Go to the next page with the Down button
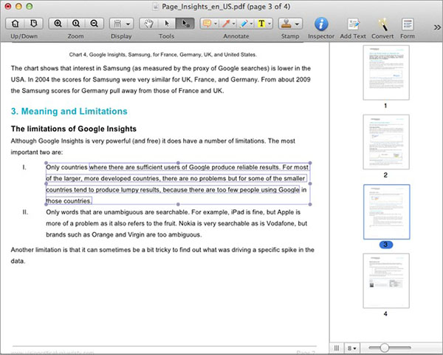Screen dimensions: 443x355 (32, 23)
